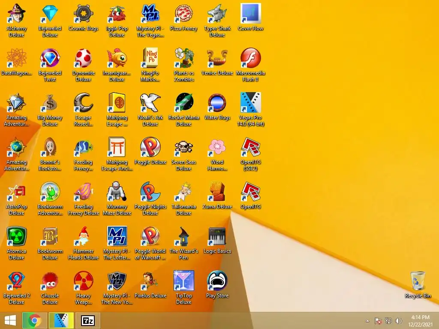
Task: Select the Escape Rosecliff moon icon
Action: pos(84,102)
